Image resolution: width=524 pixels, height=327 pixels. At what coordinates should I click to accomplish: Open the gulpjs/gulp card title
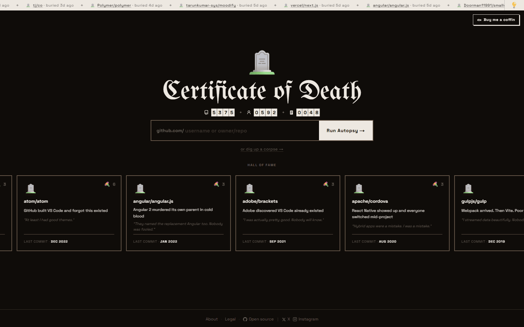[474, 201]
